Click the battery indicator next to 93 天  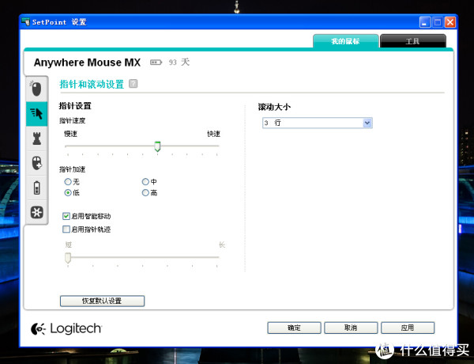pyautogui.click(x=156, y=63)
